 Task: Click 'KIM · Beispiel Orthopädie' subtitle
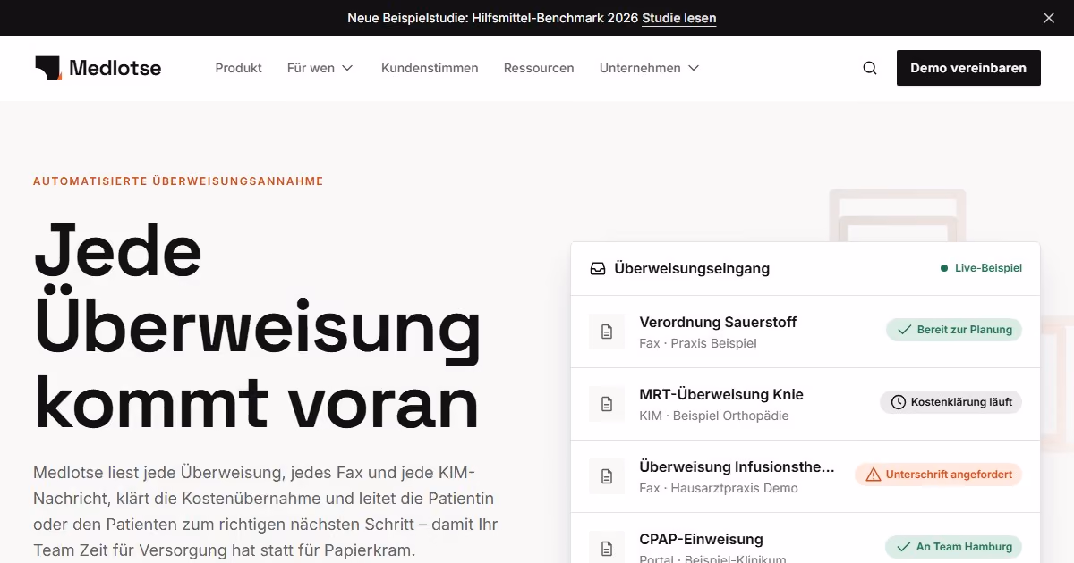[714, 416]
